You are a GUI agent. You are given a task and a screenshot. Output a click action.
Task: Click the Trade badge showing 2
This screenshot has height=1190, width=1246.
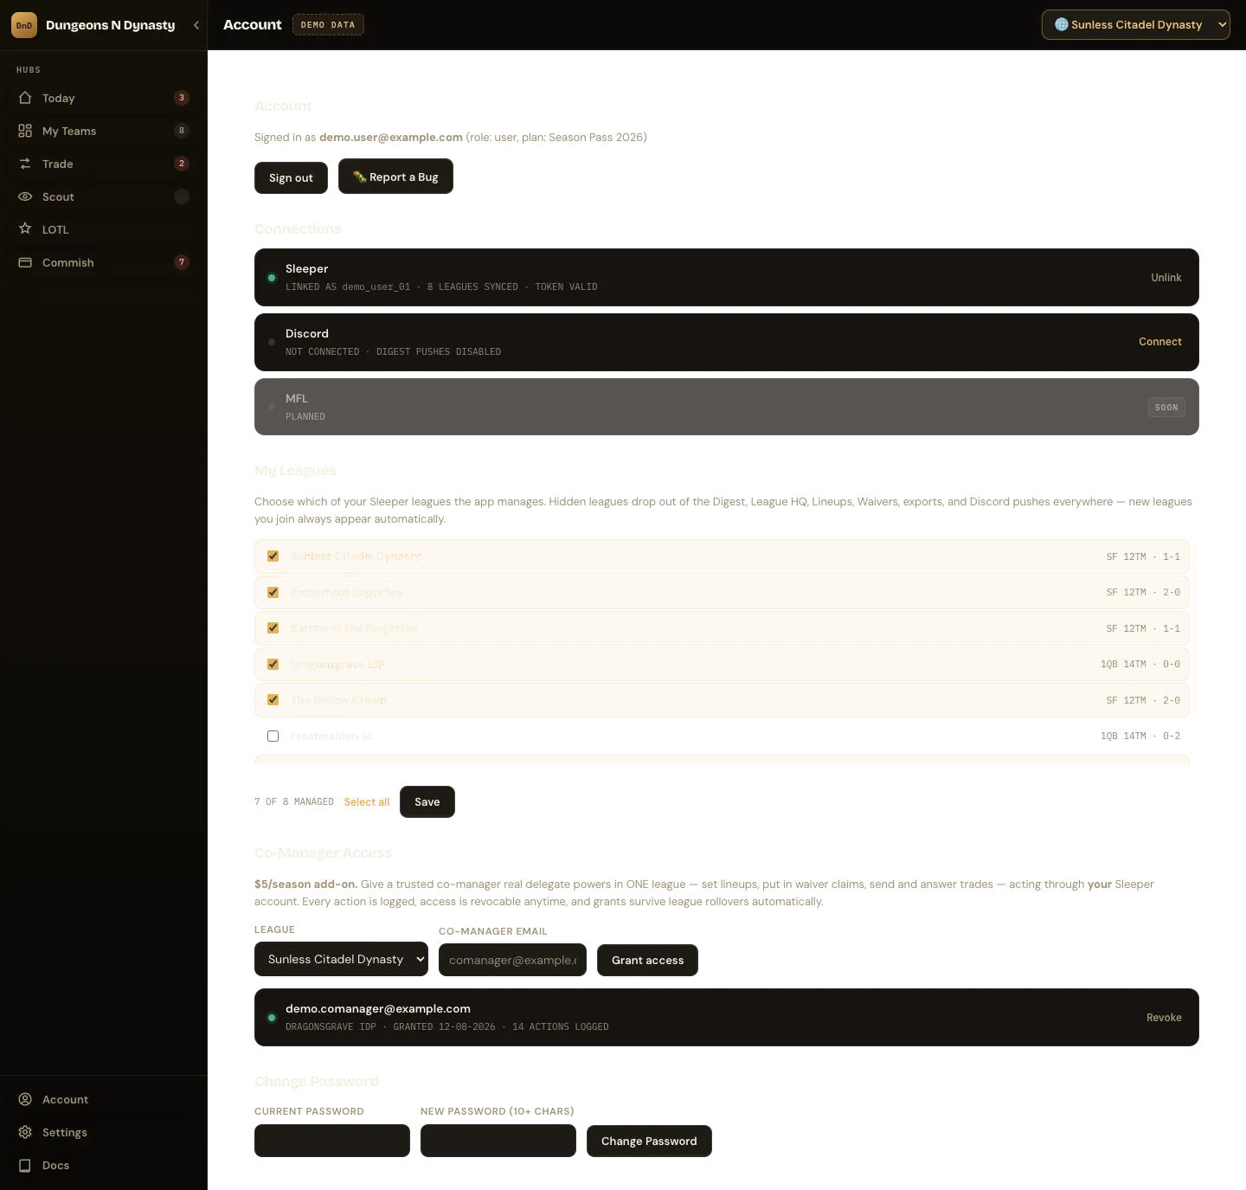tap(182, 164)
